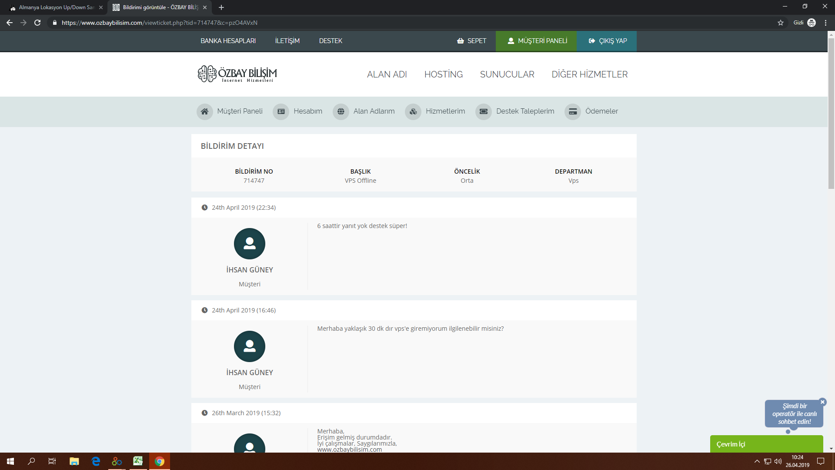The image size is (835, 470).
Task: Show hidden system tray icons
Action: (x=757, y=461)
